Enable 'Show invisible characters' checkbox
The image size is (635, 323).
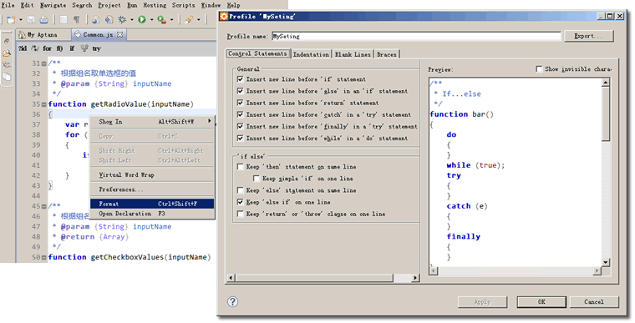(x=539, y=68)
